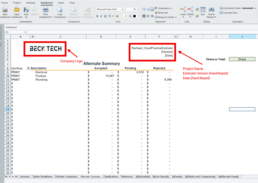The image size is (258, 183).
Task: Select the green Direct cell
Action: click(x=242, y=59)
